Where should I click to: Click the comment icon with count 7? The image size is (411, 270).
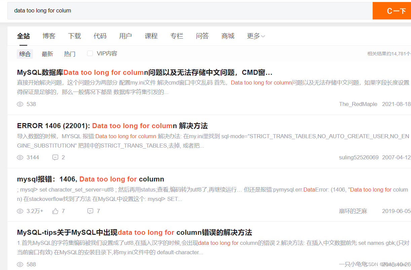tap(90, 211)
